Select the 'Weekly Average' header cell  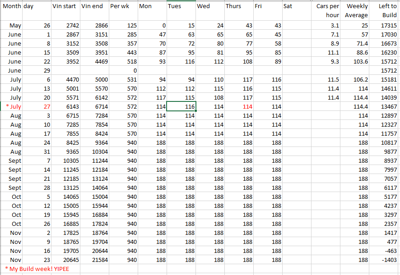356,10
